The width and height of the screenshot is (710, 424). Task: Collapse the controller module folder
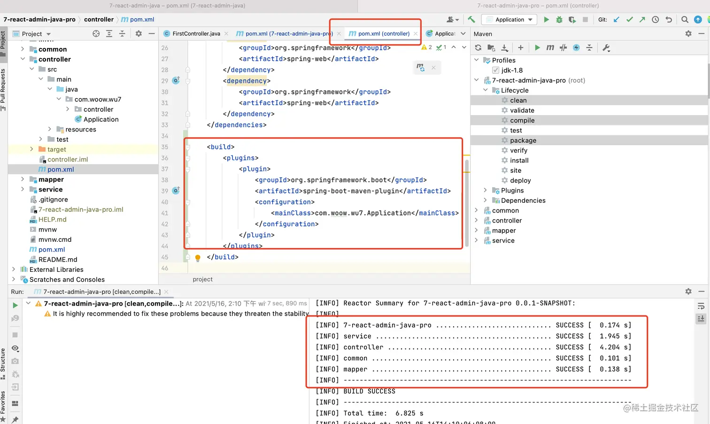click(23, 59)
